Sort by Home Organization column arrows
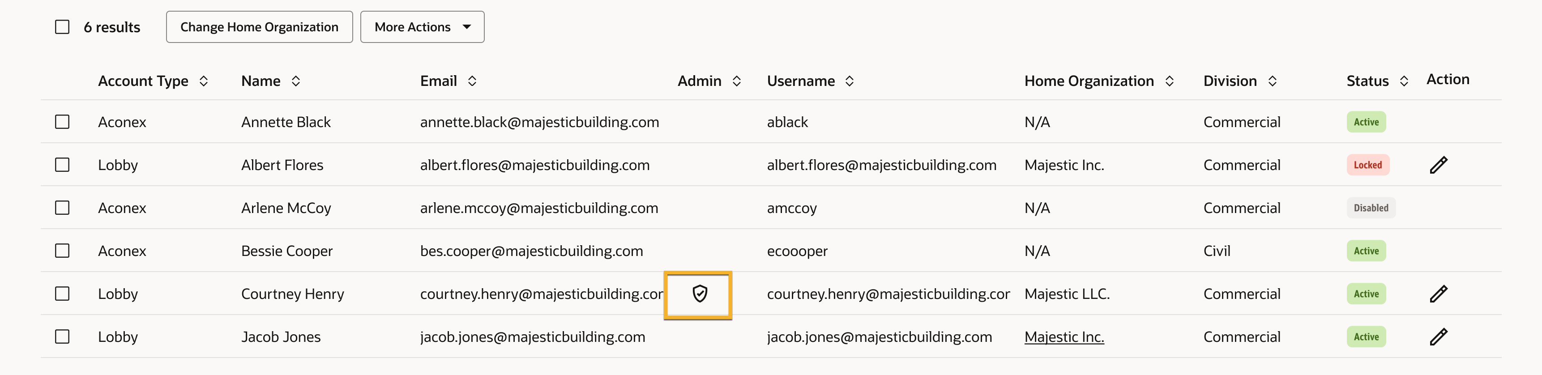The height and width of the screenshot is (375, 1542). [x=1170, y=81]
